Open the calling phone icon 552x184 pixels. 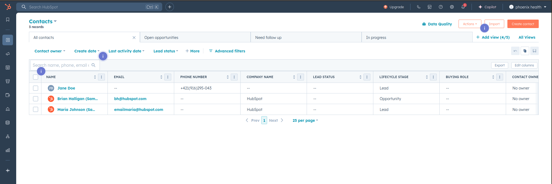tap(419, 7)
